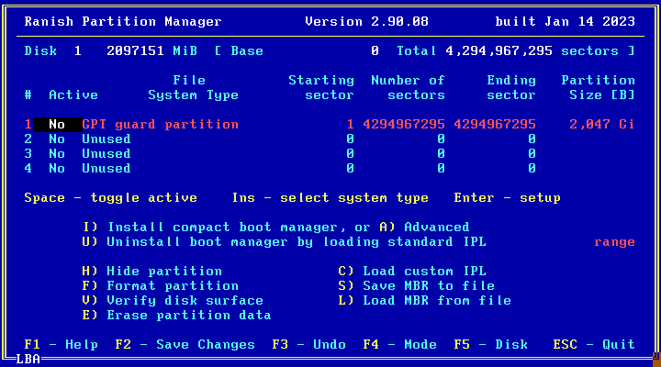The width and height of the screenshot is (661, 367).
Task: Toggle Active 'No' for partition 4
Action: pyautogui.click(x=57, y=168)
